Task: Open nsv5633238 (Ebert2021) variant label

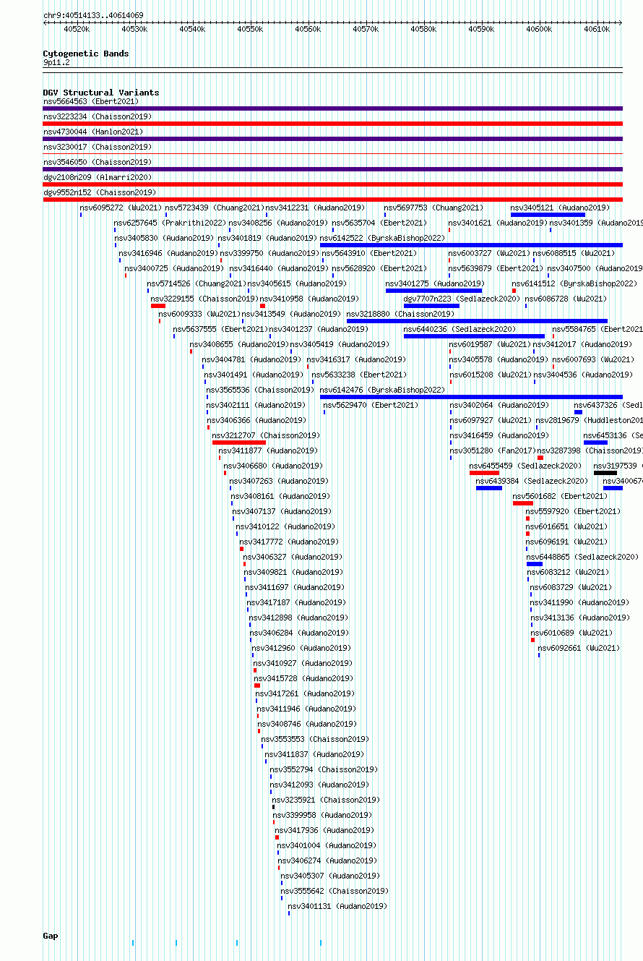Action: [x=359, y=375]
